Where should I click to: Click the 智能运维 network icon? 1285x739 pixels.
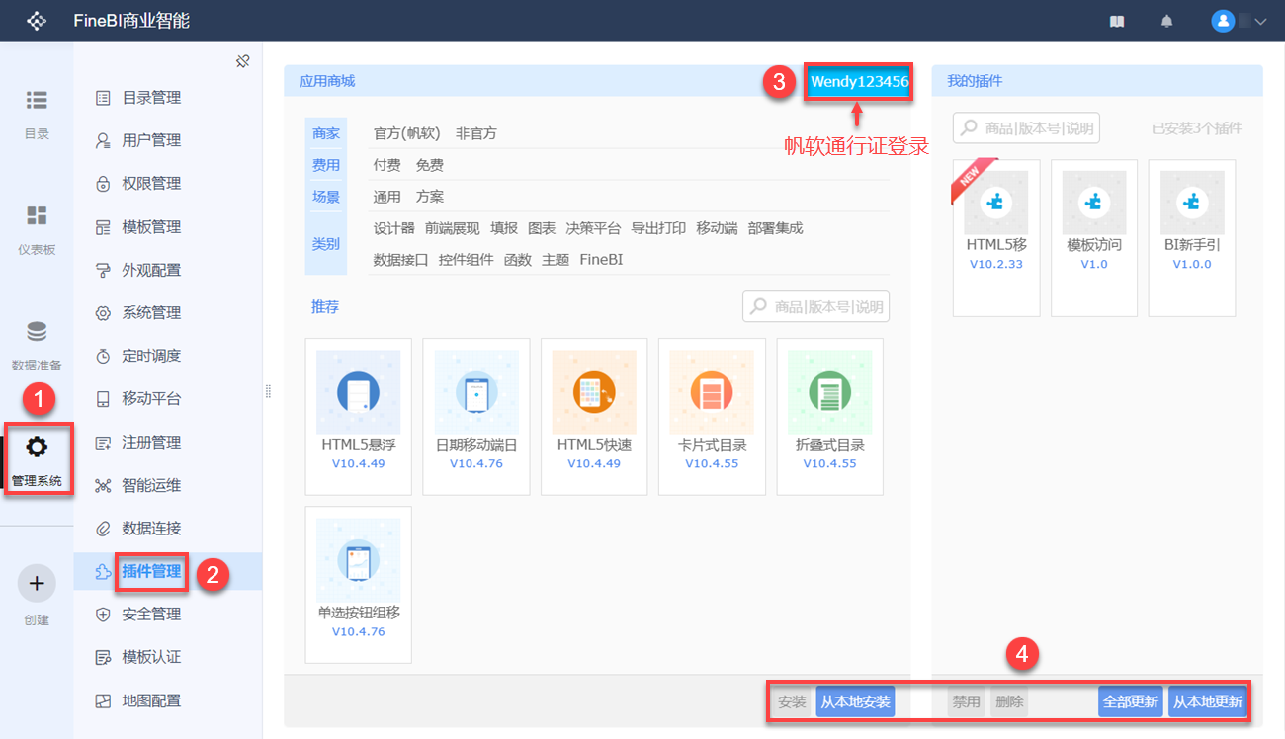pos(103,485)
